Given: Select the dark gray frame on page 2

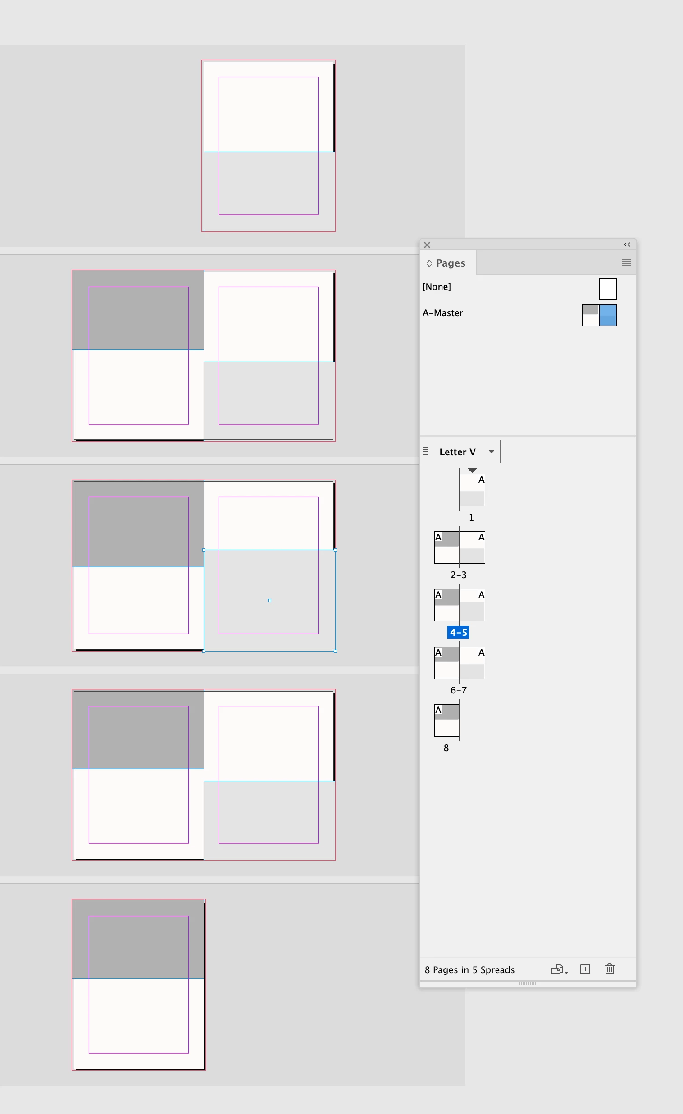Looking at the screenshot, I should click(138, 310).
